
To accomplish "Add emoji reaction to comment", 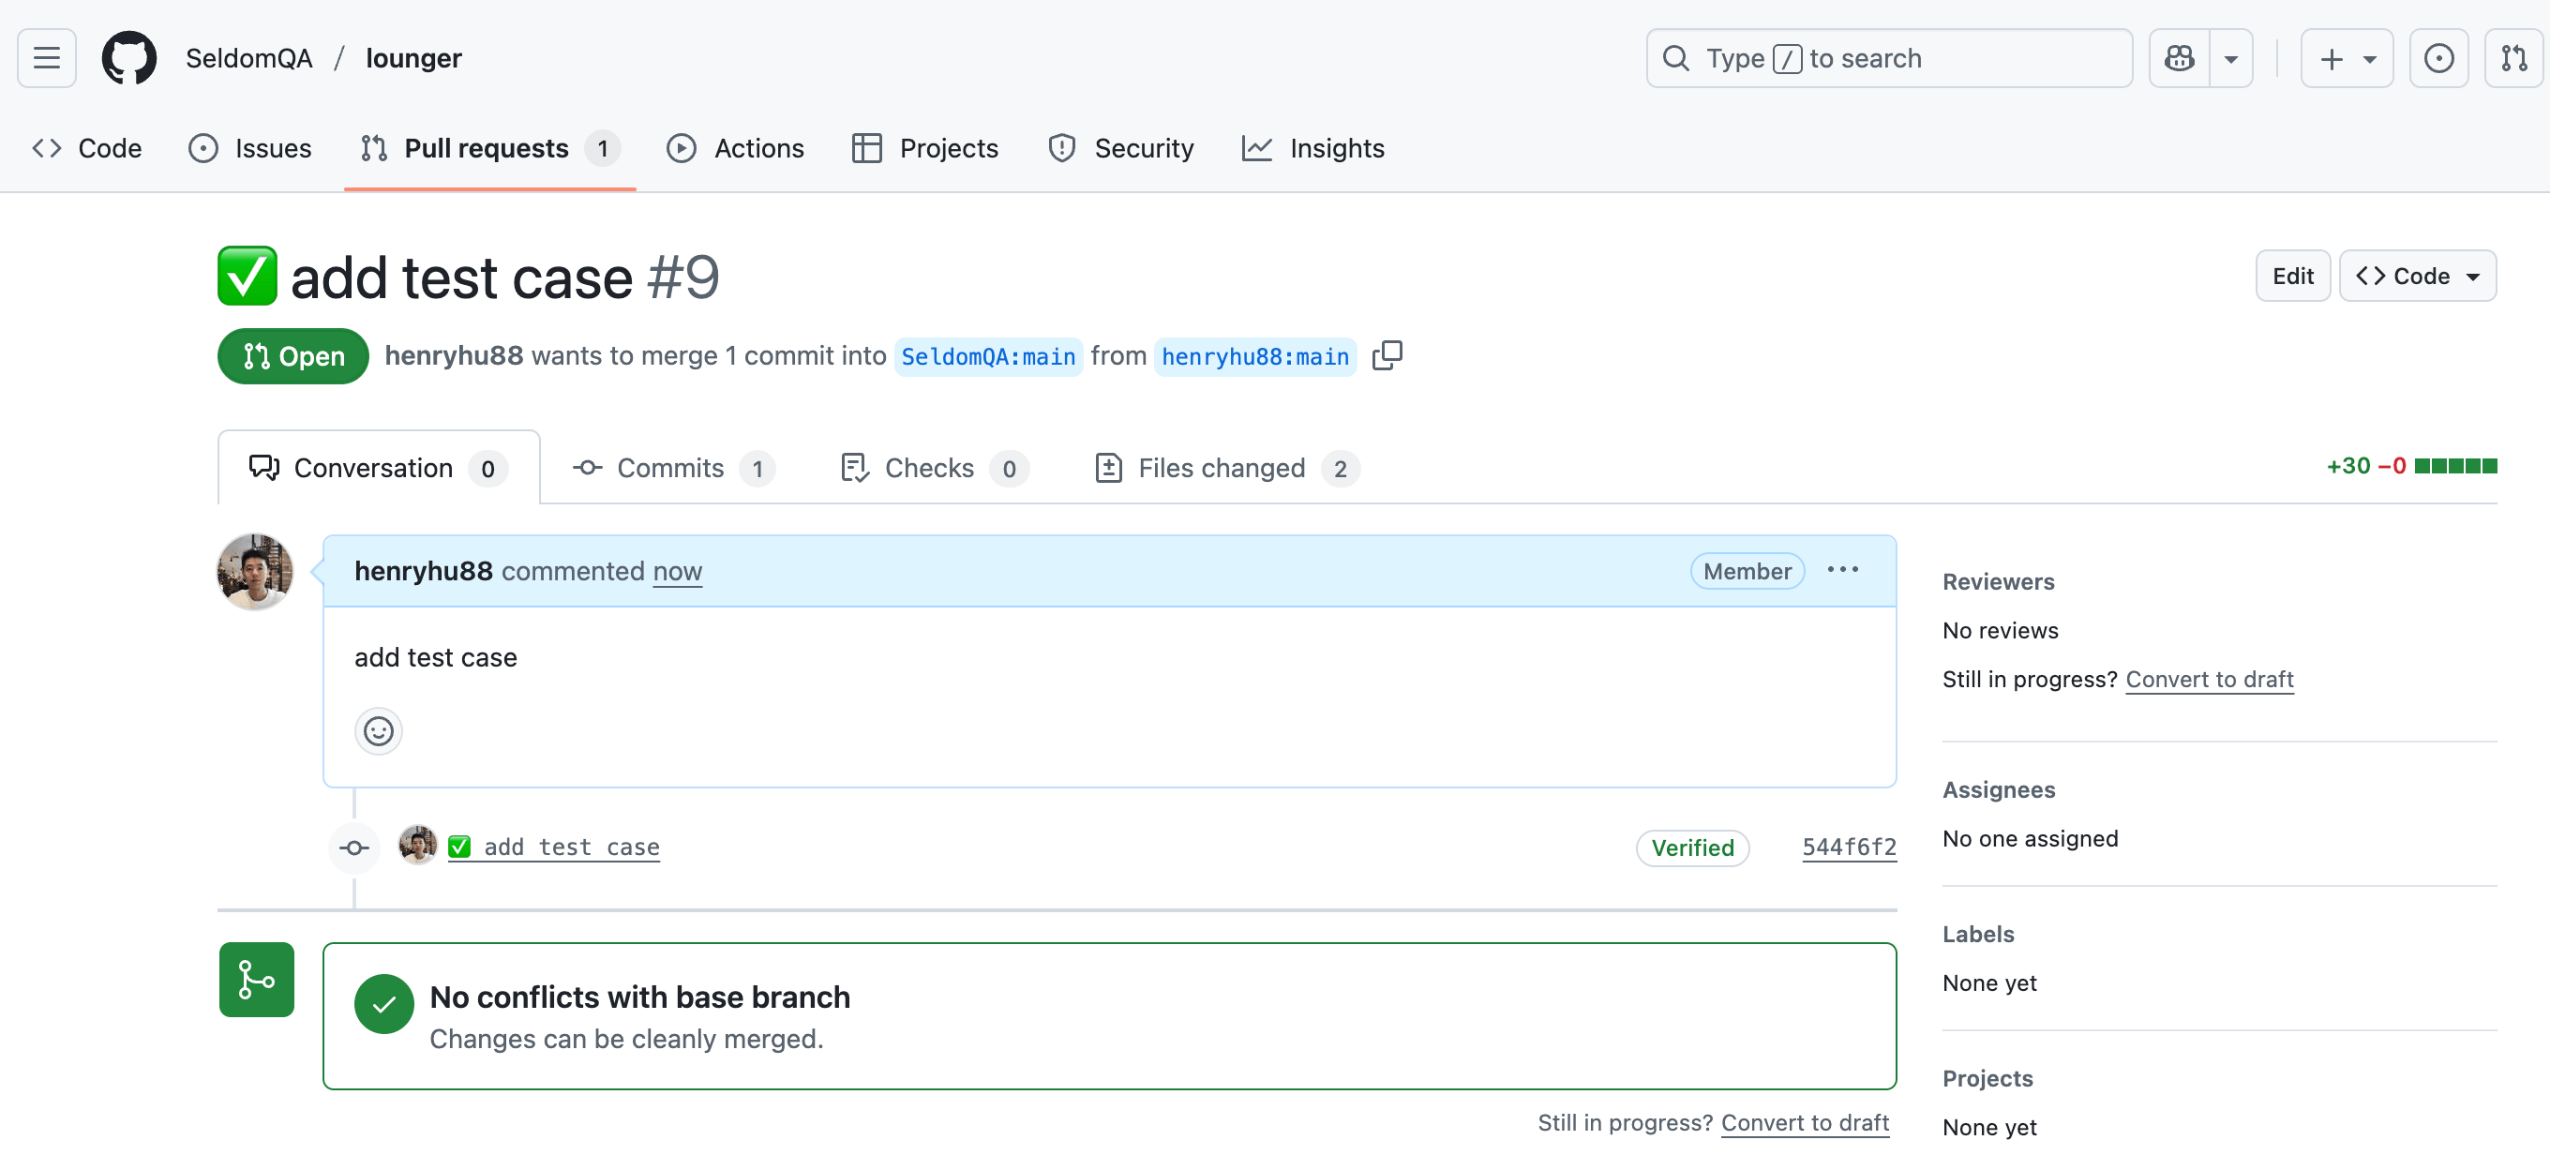I will coord(378,731).
